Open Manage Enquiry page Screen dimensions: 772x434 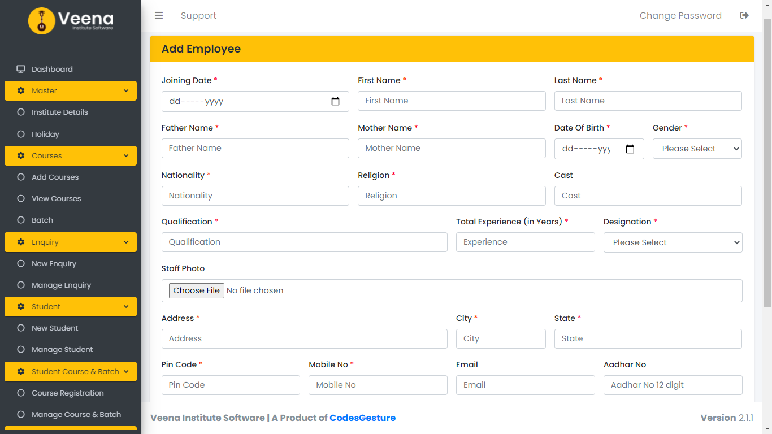pos(71,285)
